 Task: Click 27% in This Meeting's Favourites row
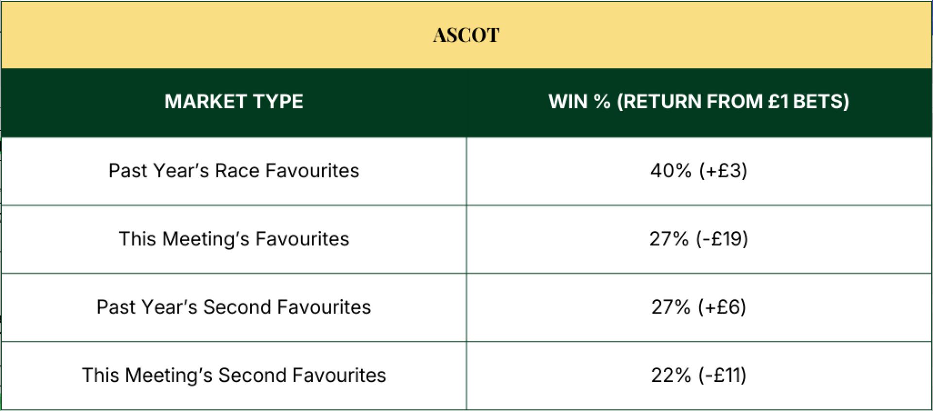click(669, 239)
